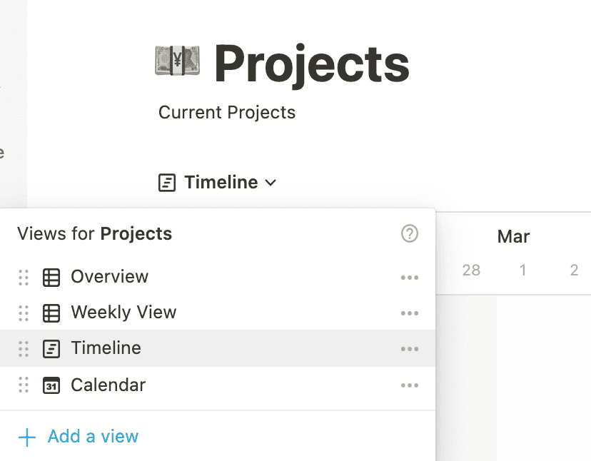The width and height of the screenshot is (591, 461).
Task: Grab the Overview drag handle
Action: 24,277
